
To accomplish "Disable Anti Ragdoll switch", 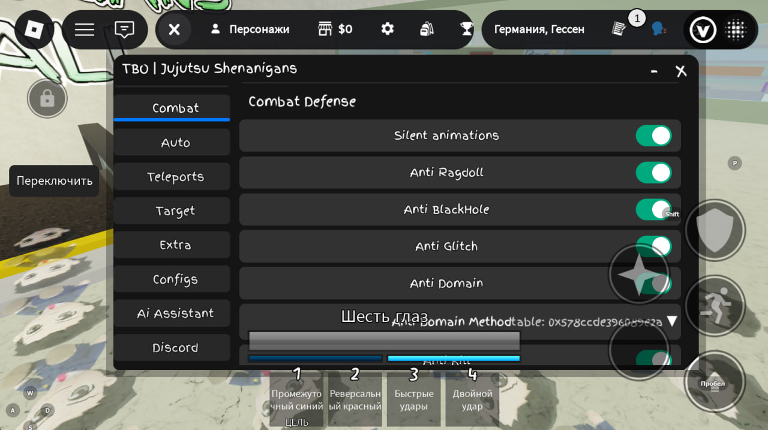I will click(653, 173).
